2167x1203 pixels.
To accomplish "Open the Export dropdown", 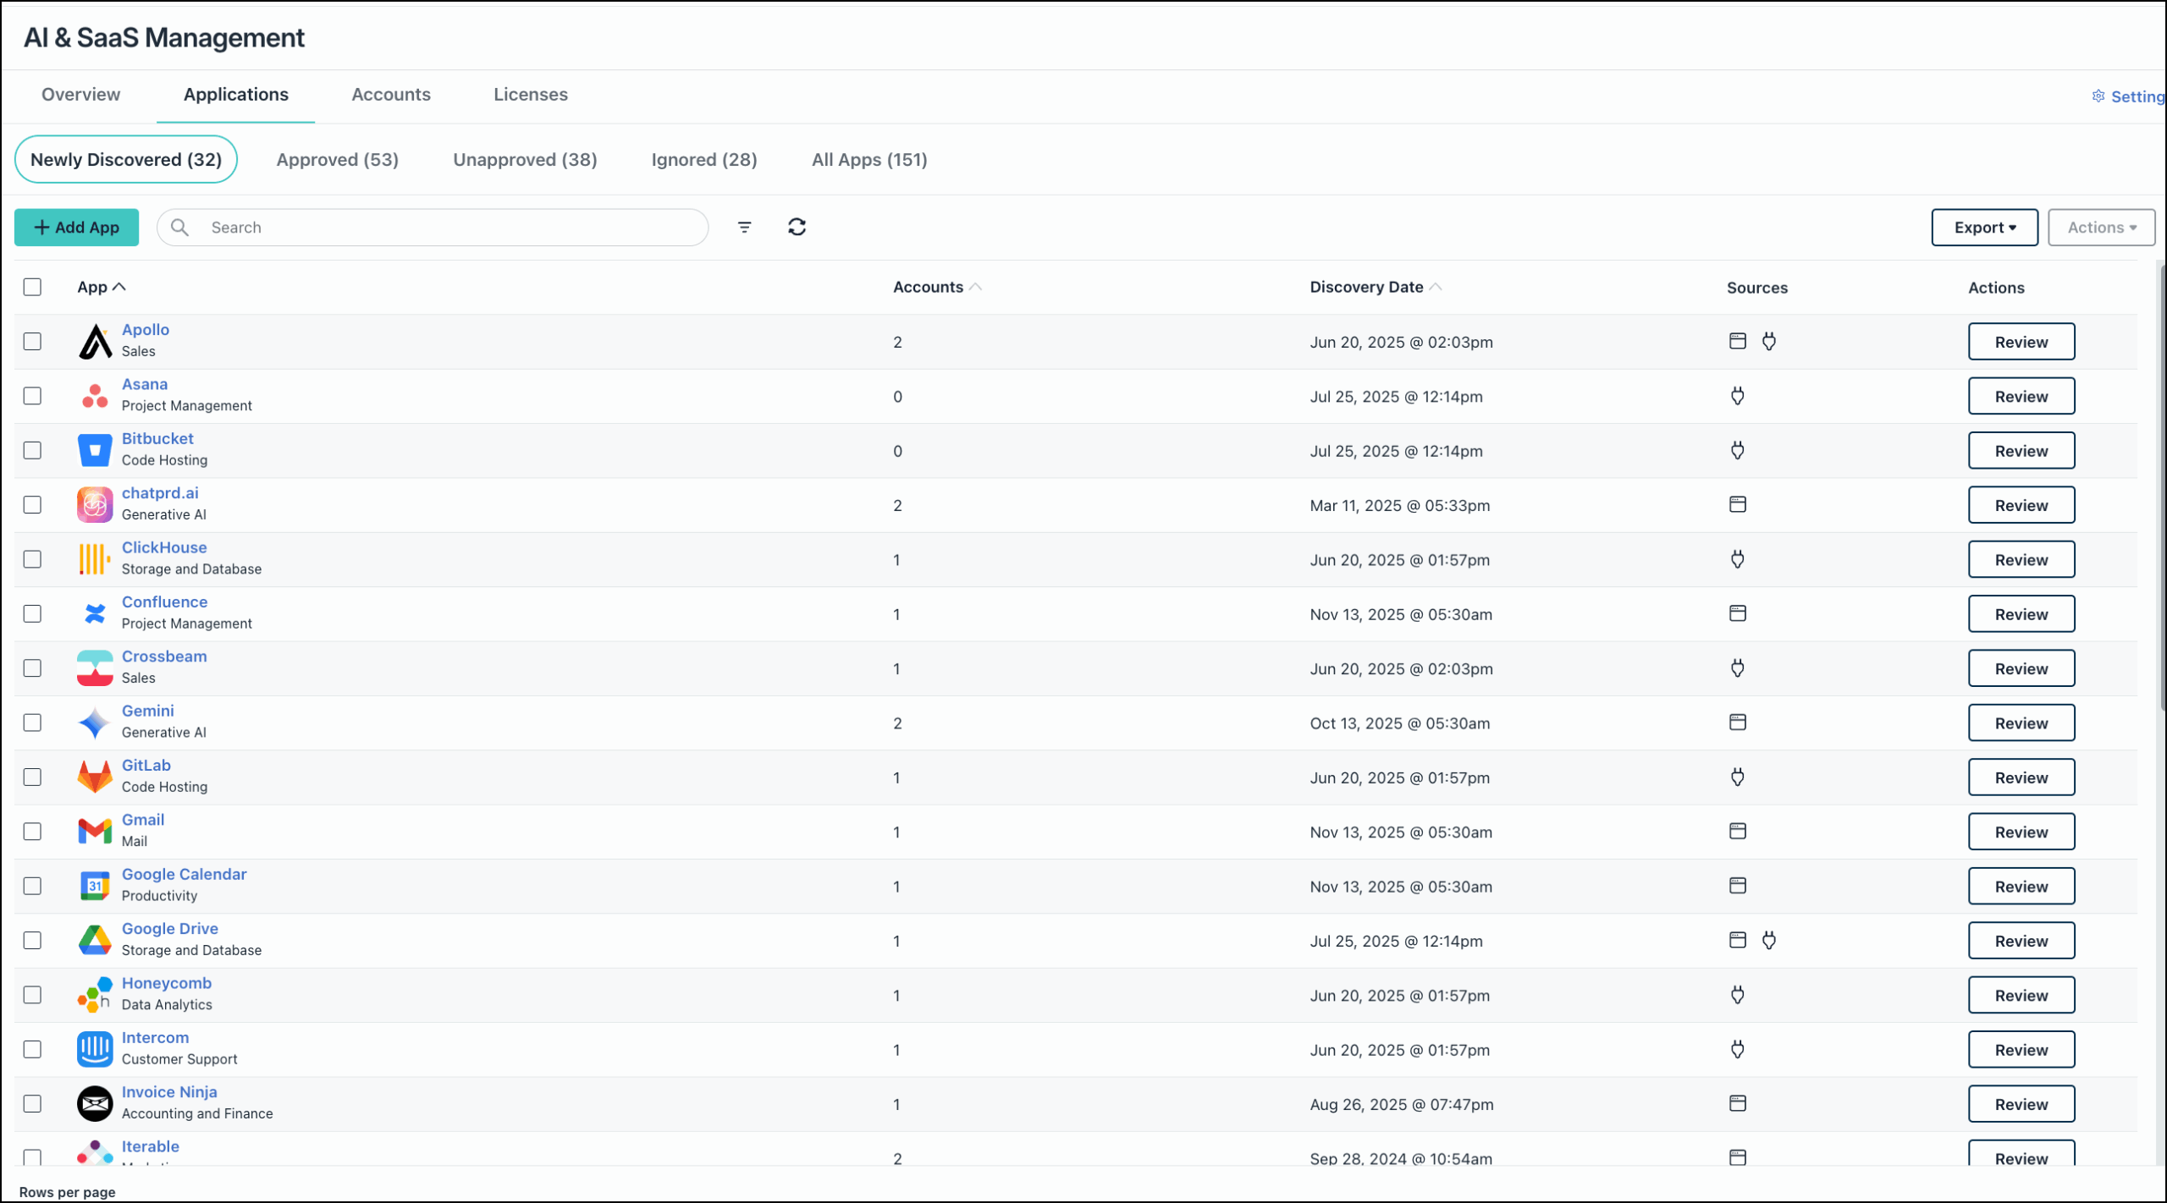I will [1984, 227].
